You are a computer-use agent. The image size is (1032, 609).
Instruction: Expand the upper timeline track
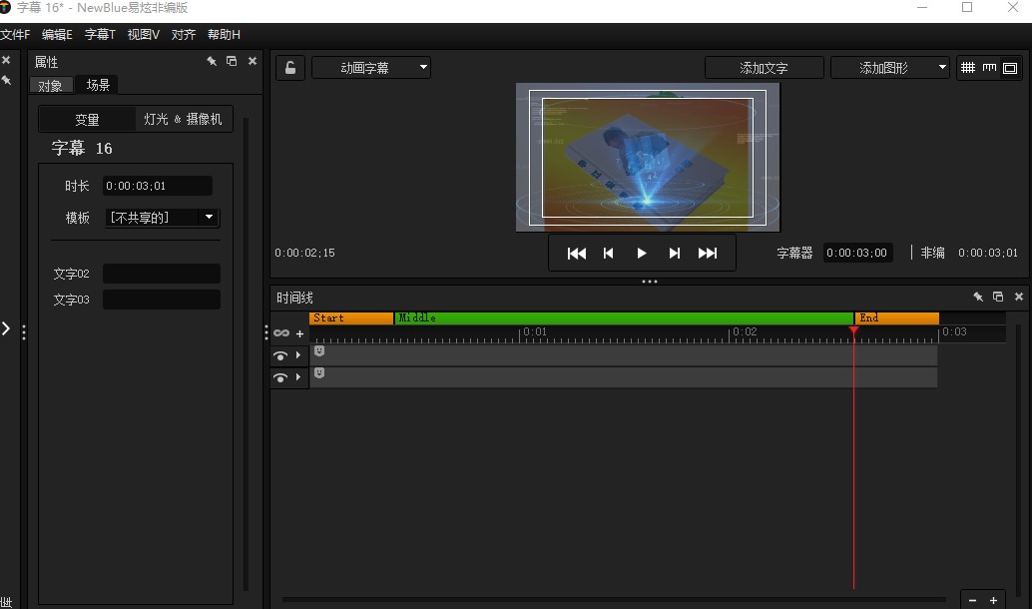click(298, 355)
